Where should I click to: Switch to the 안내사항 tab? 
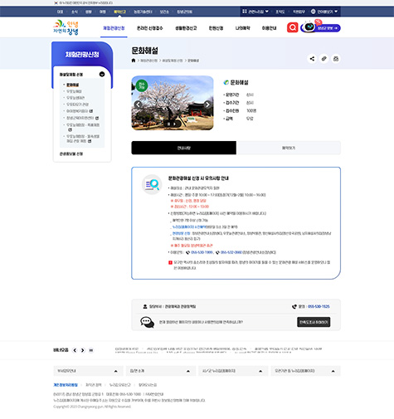pyautogui.click(x=184, y=148)
